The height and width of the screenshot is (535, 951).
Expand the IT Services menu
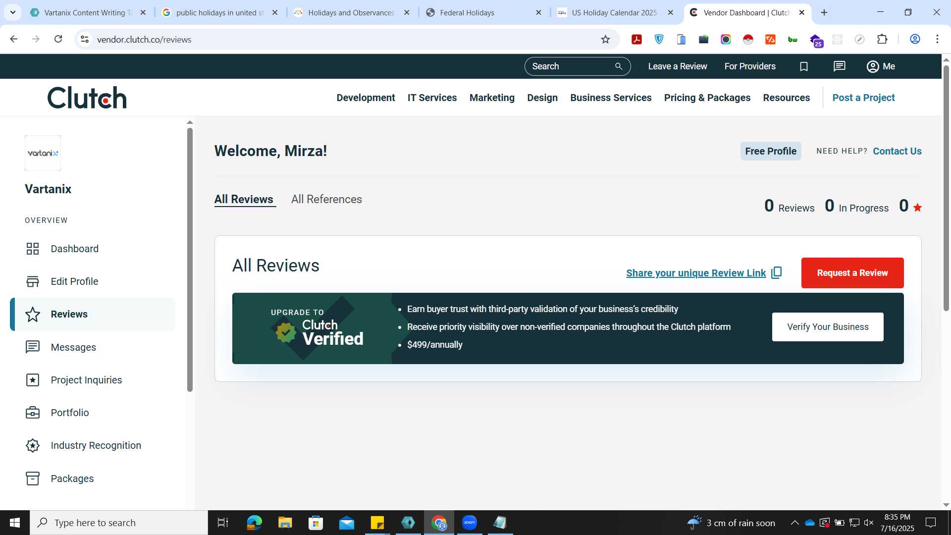click(x=432, y=98)
